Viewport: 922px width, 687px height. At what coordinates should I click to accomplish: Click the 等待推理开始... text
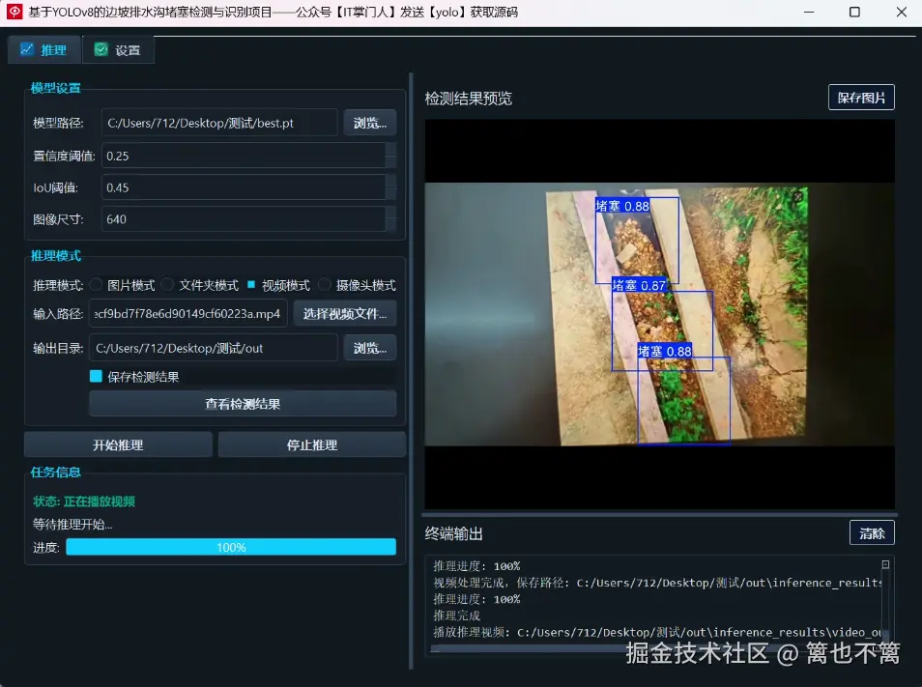(x=72, y=525)
